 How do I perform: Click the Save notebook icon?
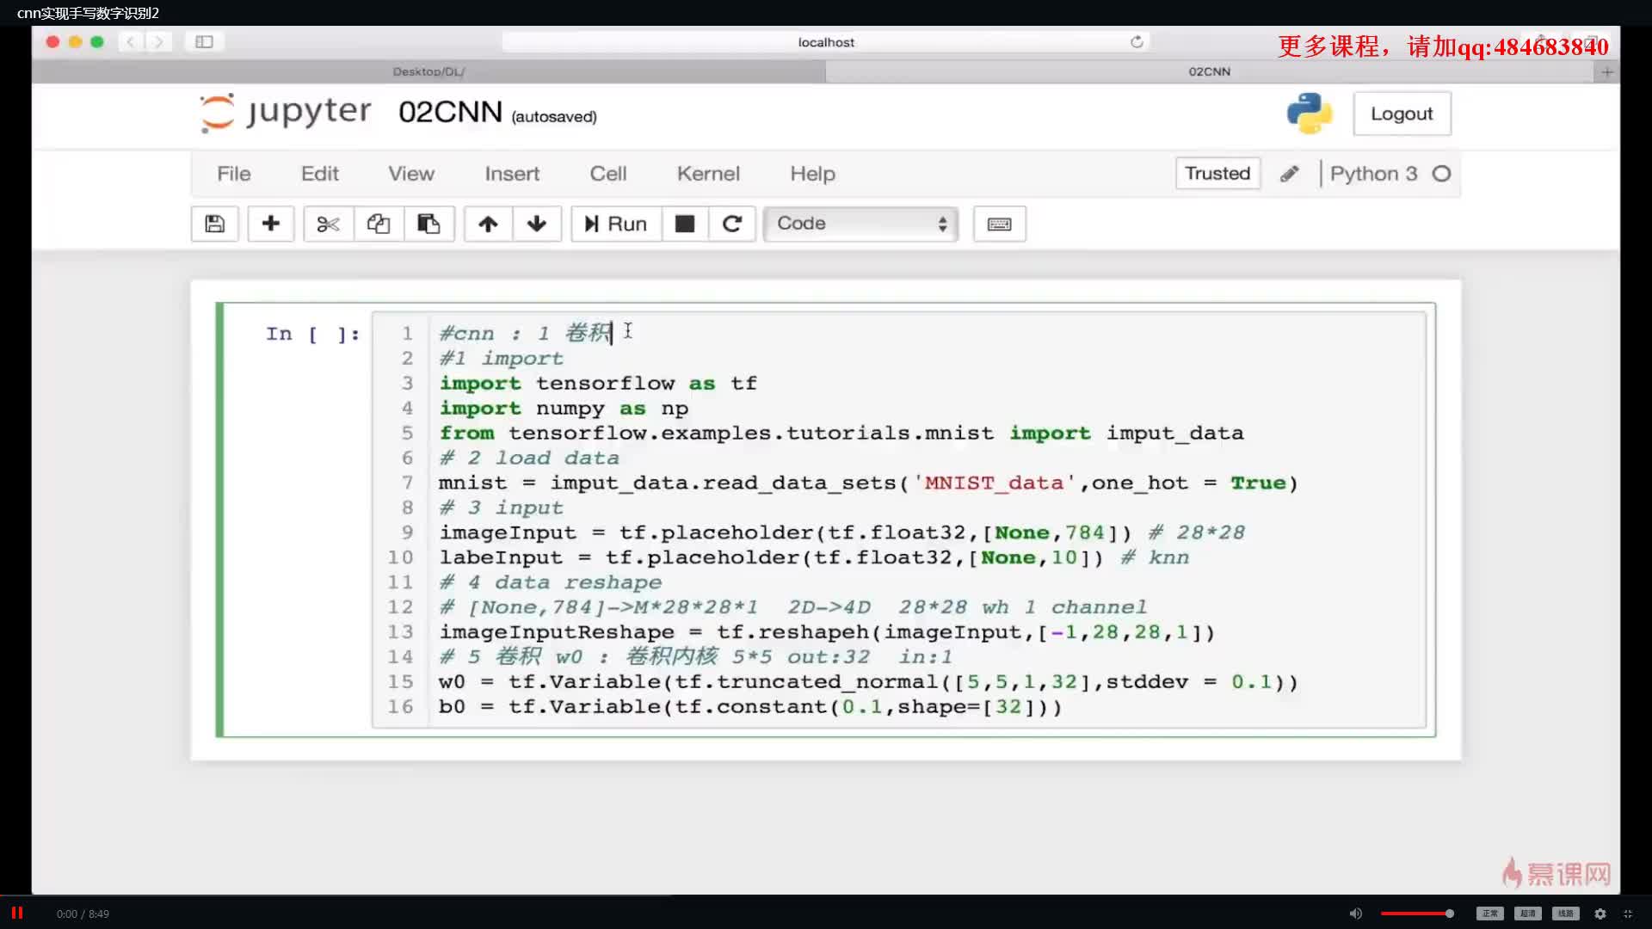[x=213, y=224]
